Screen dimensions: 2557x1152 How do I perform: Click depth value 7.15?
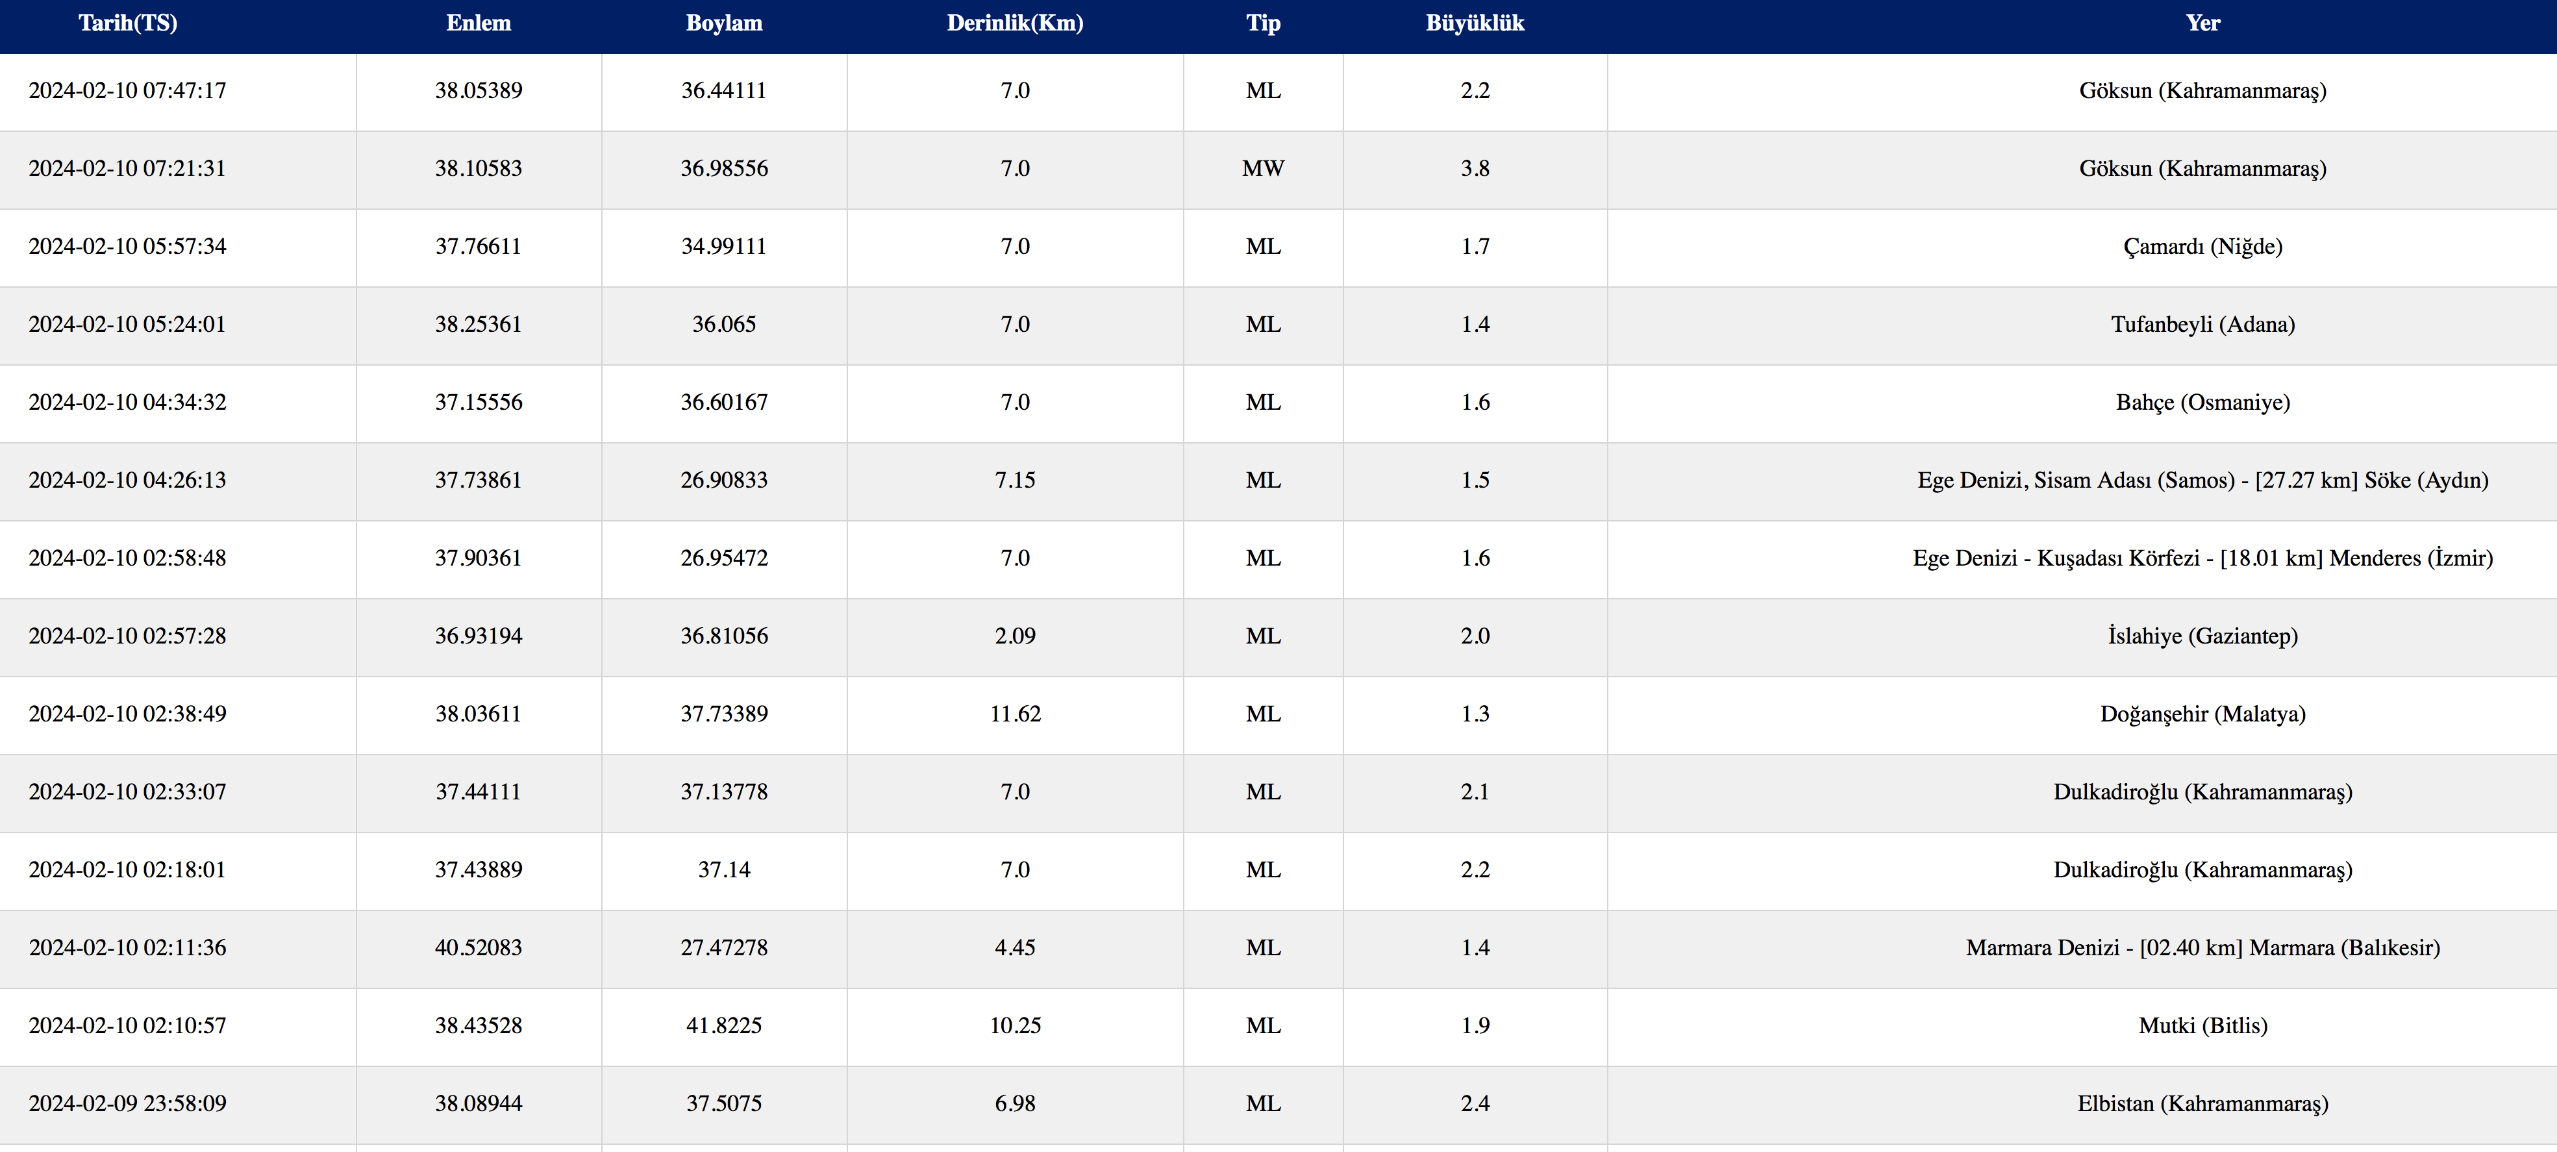(x=1014, y=481)
